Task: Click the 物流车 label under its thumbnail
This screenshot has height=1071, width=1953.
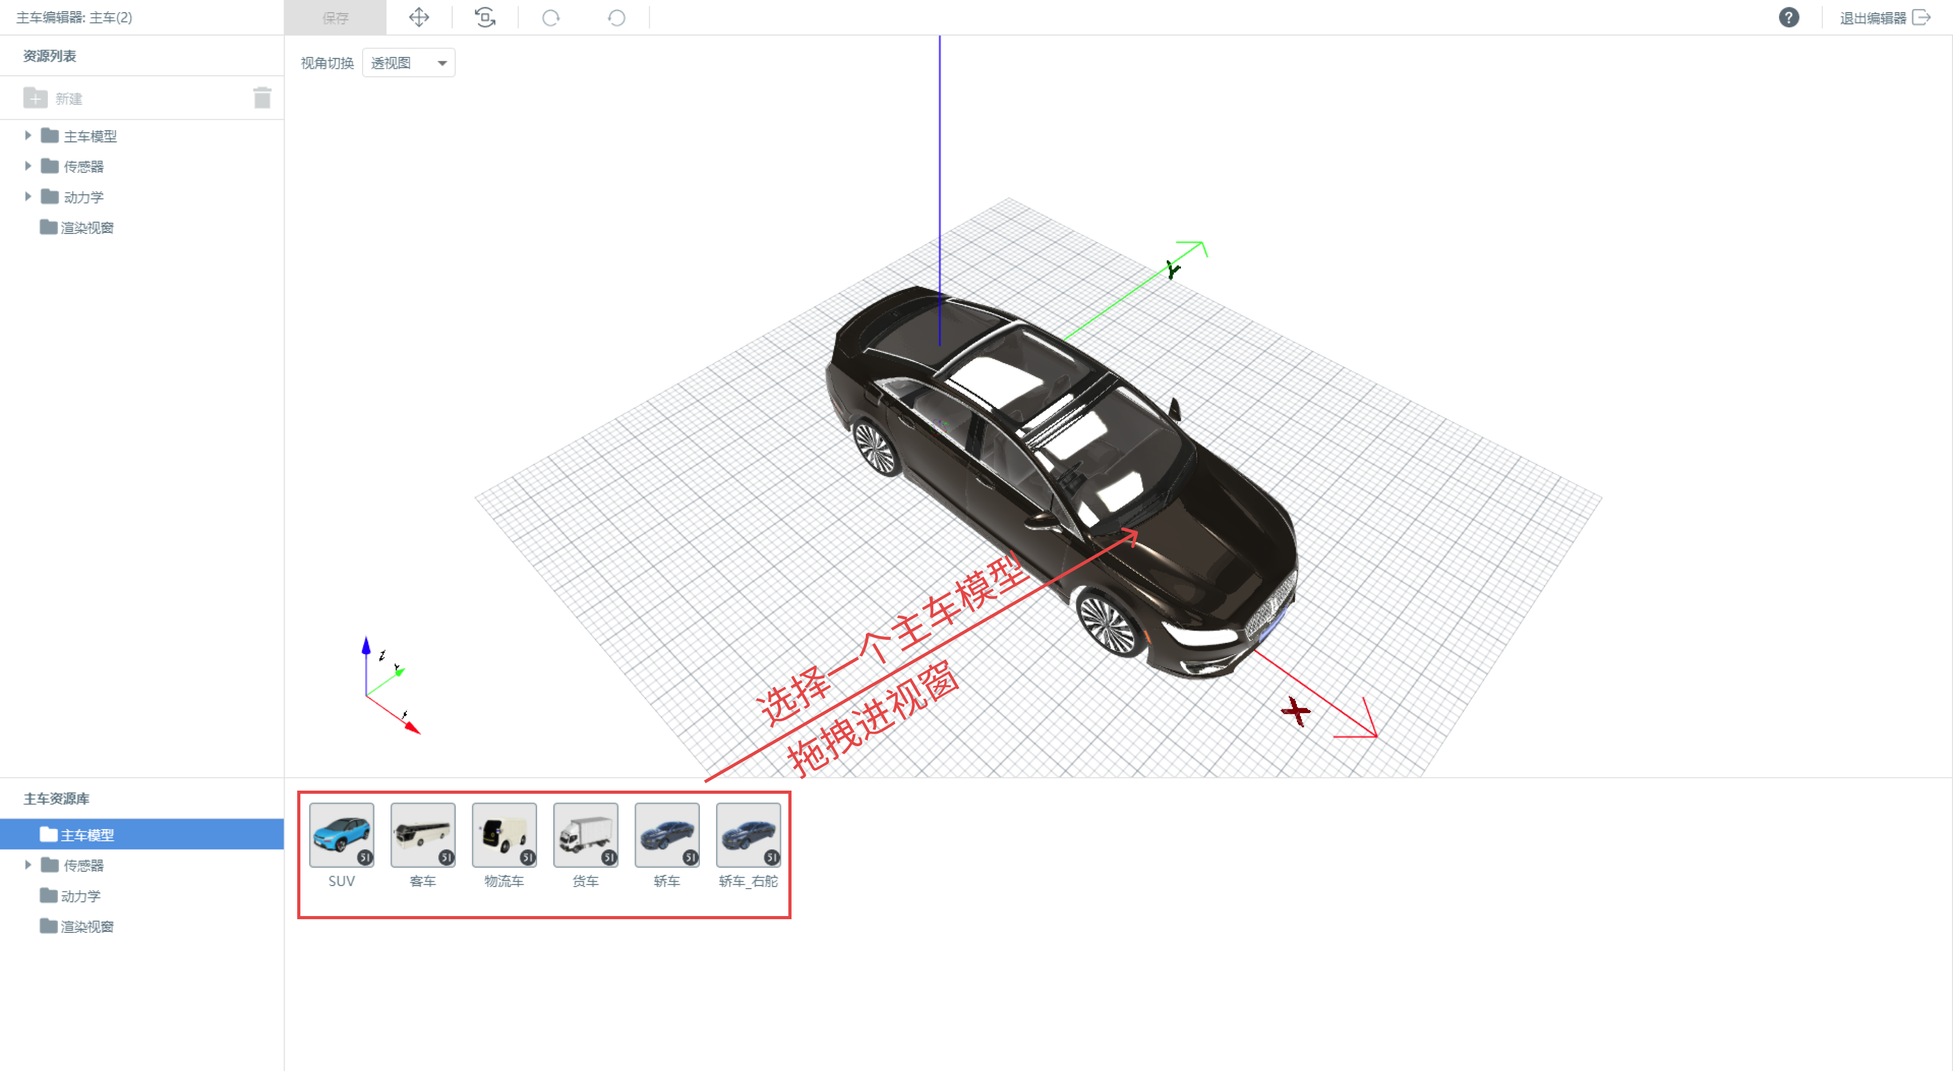Action: (504, 881)
